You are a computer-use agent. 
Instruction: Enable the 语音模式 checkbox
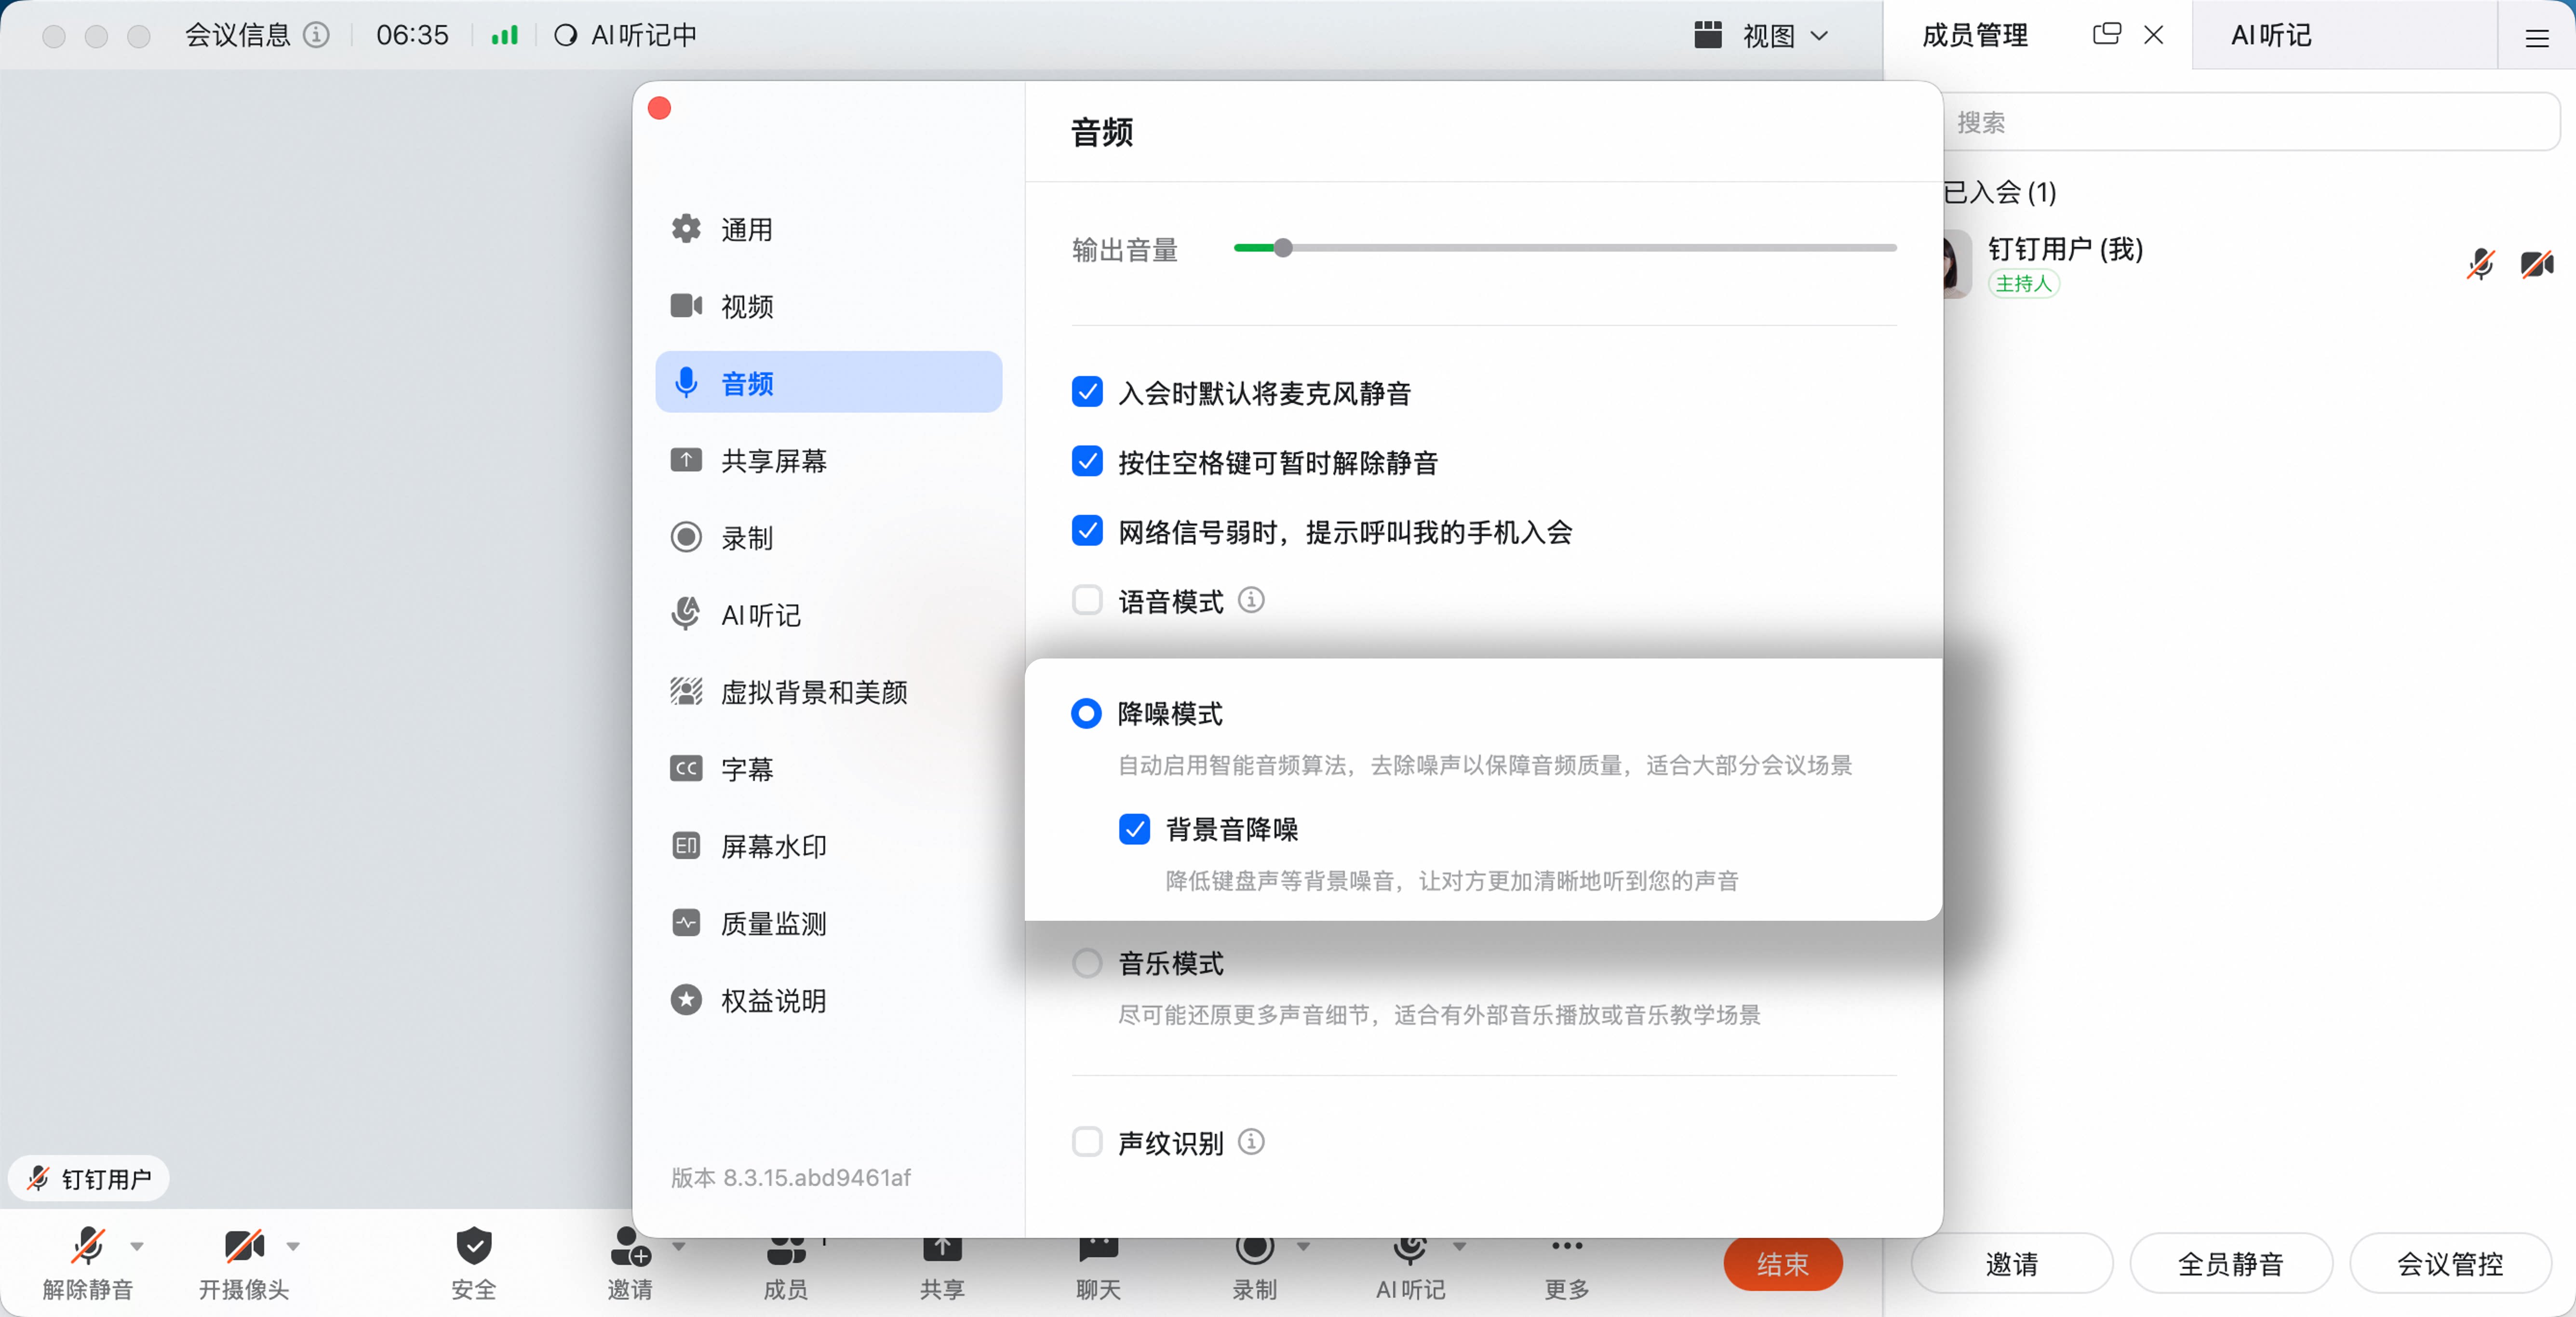point(1087,600)
